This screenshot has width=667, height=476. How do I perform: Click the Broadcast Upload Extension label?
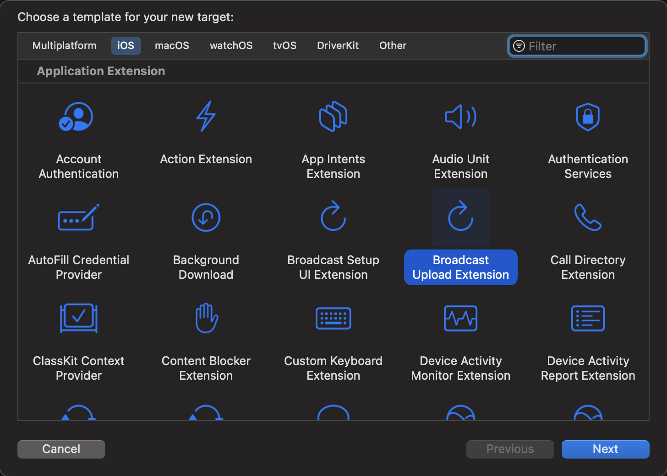coord(460,267)
